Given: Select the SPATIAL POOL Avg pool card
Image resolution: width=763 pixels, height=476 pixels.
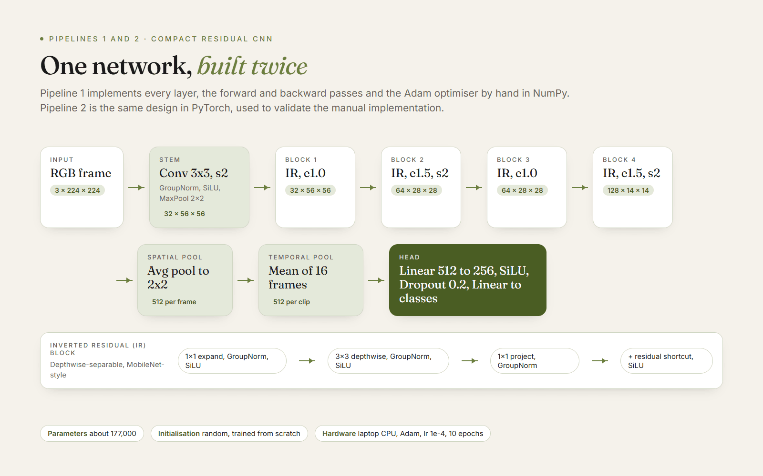Looking at the screenshot, I should (x=185, y=280).
